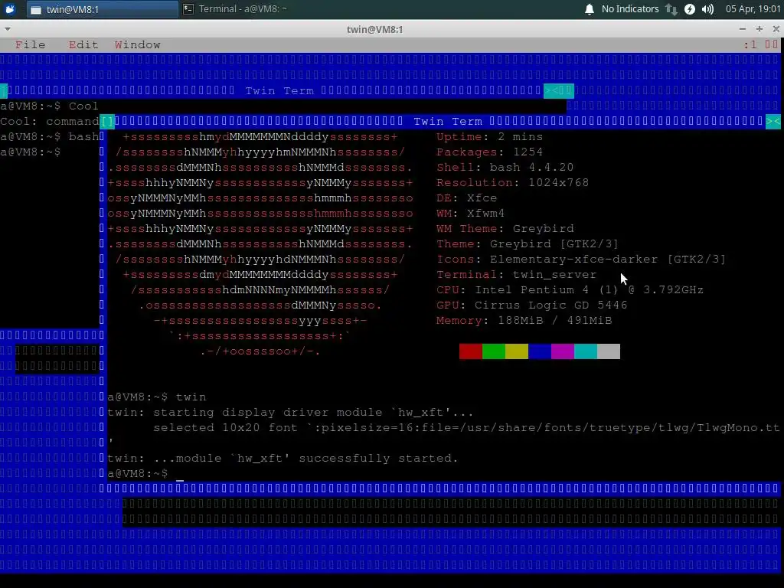
Task: Click the 'DE: Xfce' line
Action: pos(466,198)
